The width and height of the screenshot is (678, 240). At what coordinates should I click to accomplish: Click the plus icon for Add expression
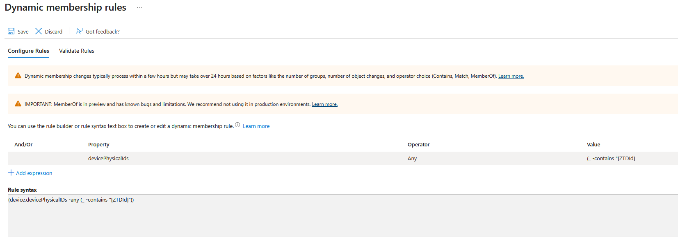click(x=11, y=173)
